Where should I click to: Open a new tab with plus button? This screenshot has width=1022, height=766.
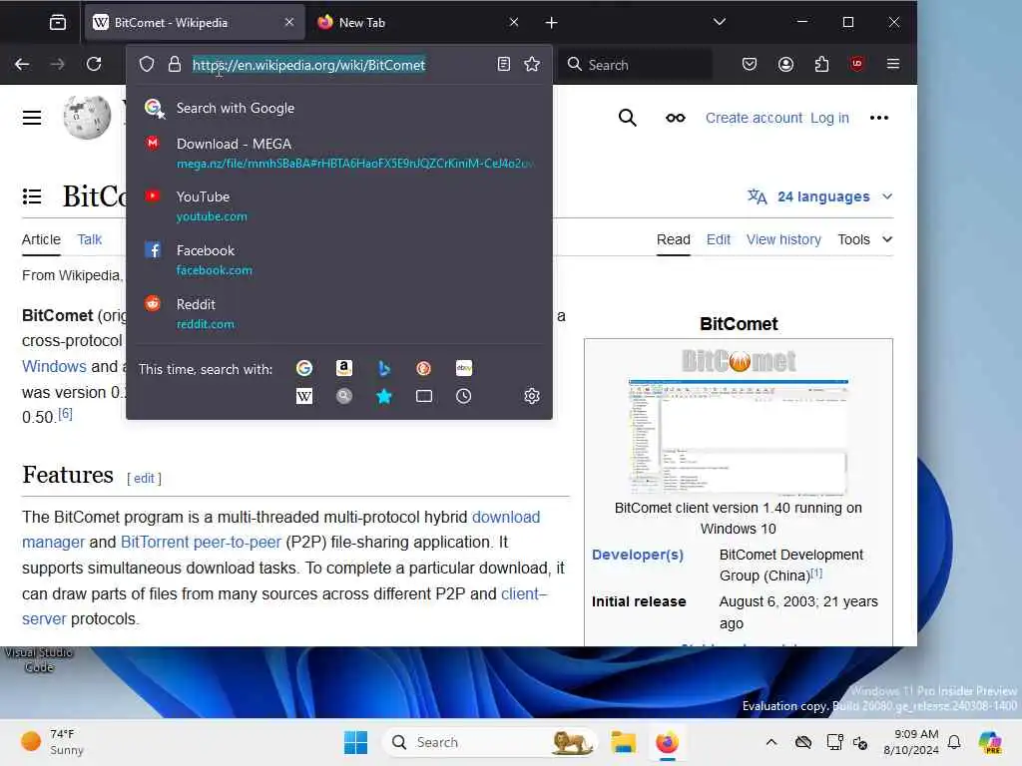[551, 23]
